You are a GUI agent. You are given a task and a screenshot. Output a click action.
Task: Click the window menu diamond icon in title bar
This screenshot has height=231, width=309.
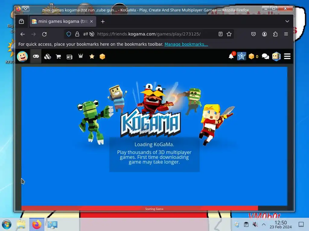click(26, 9)
